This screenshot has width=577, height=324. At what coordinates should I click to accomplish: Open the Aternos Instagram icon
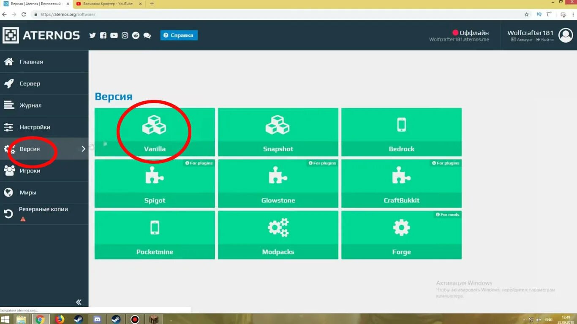125,35
